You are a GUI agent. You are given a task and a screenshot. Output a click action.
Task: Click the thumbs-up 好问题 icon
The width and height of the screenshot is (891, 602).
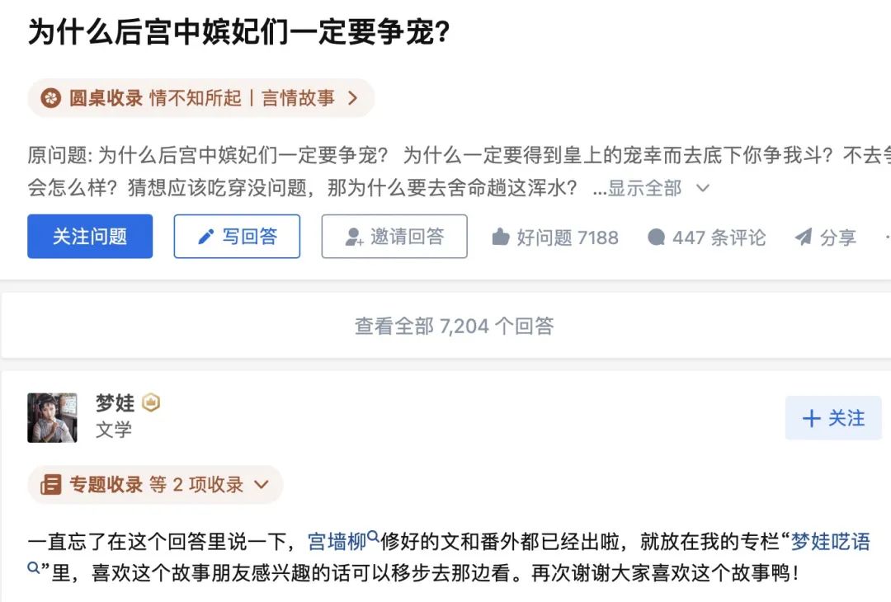coord(501,238)
